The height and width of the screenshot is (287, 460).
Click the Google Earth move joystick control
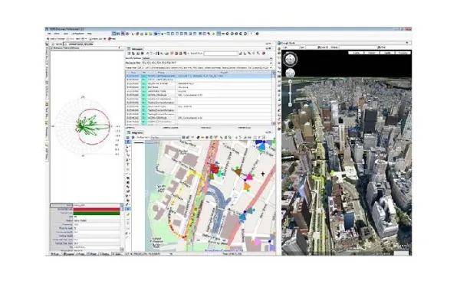tap(290, 73)
